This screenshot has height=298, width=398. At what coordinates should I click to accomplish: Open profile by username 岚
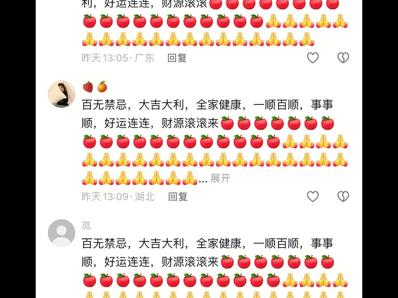[x=86, y=225]
